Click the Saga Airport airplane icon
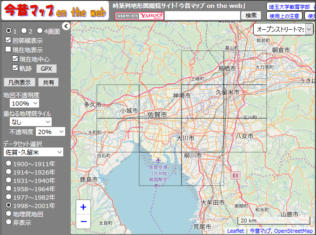Viewport: 316px width, 235px height. (158, 160)
